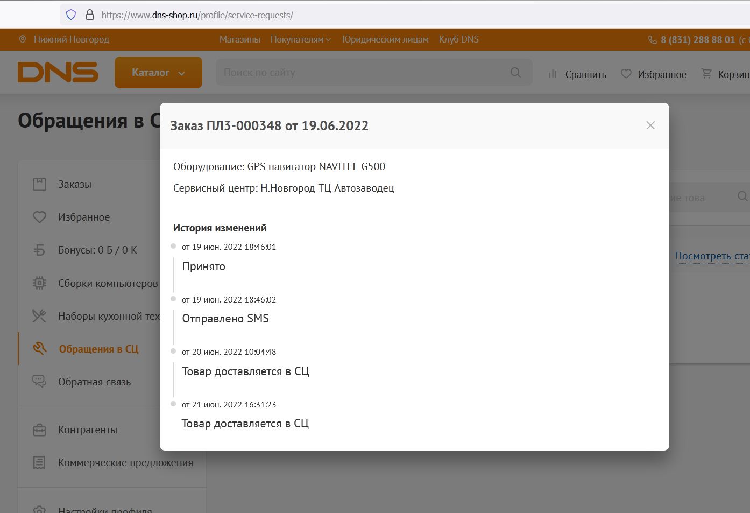Click the bonus Б currency icon

click(x=39, y=250)
